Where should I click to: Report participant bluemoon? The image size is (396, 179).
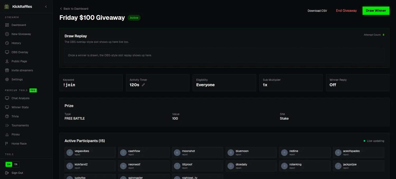pyautogui.click(x=238, y=155)
